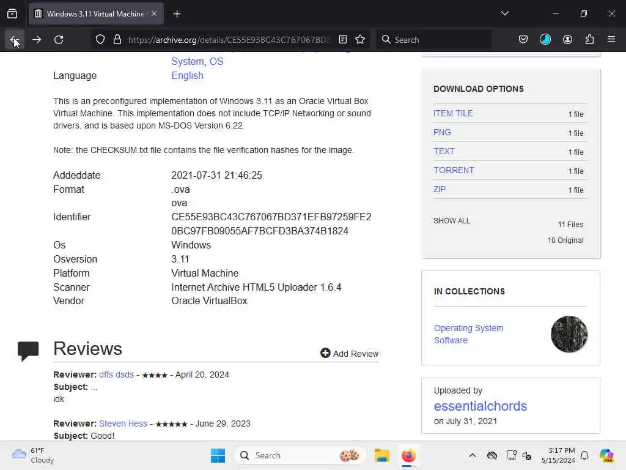Download the PNG file option

coord(442,132)
